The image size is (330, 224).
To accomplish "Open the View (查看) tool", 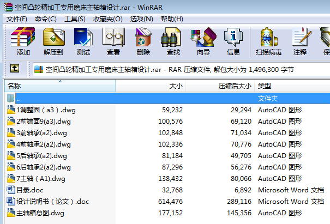I will click(x=113, y=41).
